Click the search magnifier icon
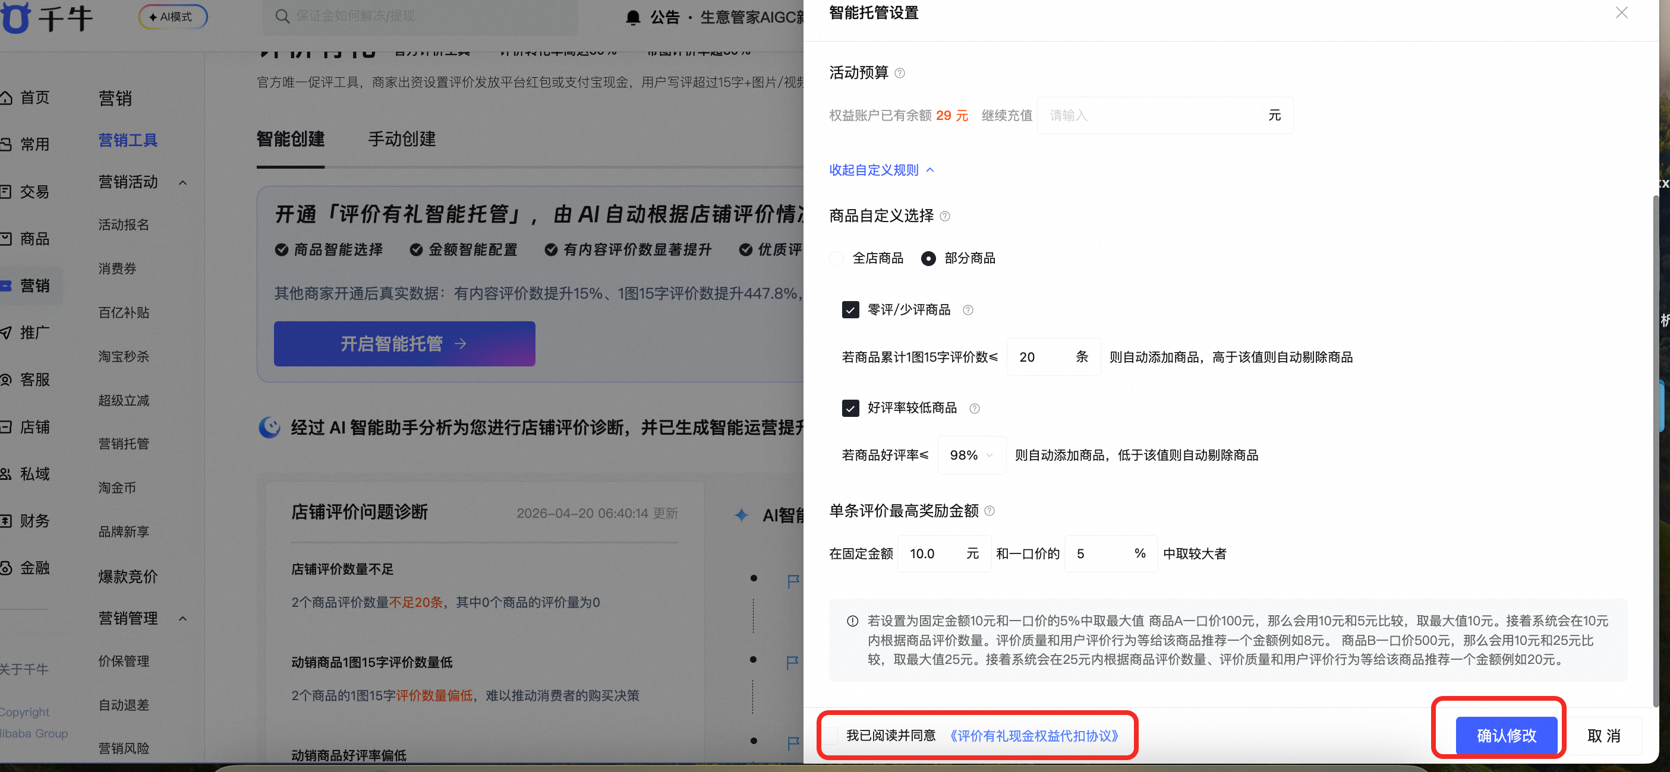 (282, 16)
